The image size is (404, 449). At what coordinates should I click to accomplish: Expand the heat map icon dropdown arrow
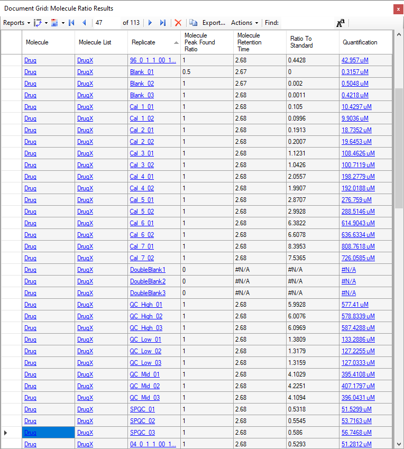tap(63, 23)
